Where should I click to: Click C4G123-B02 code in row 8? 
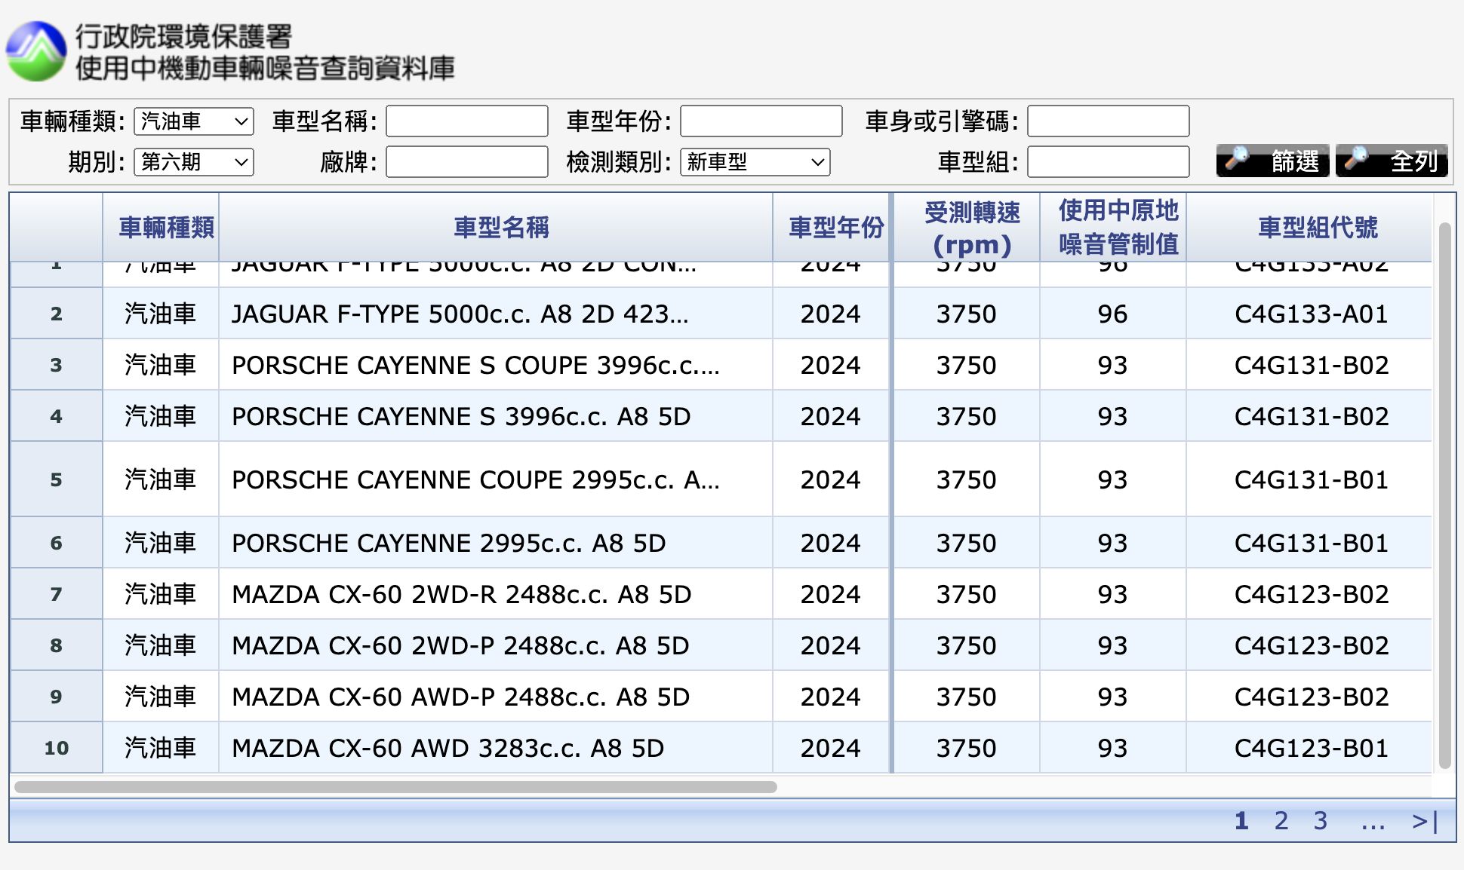point(1311,645)
